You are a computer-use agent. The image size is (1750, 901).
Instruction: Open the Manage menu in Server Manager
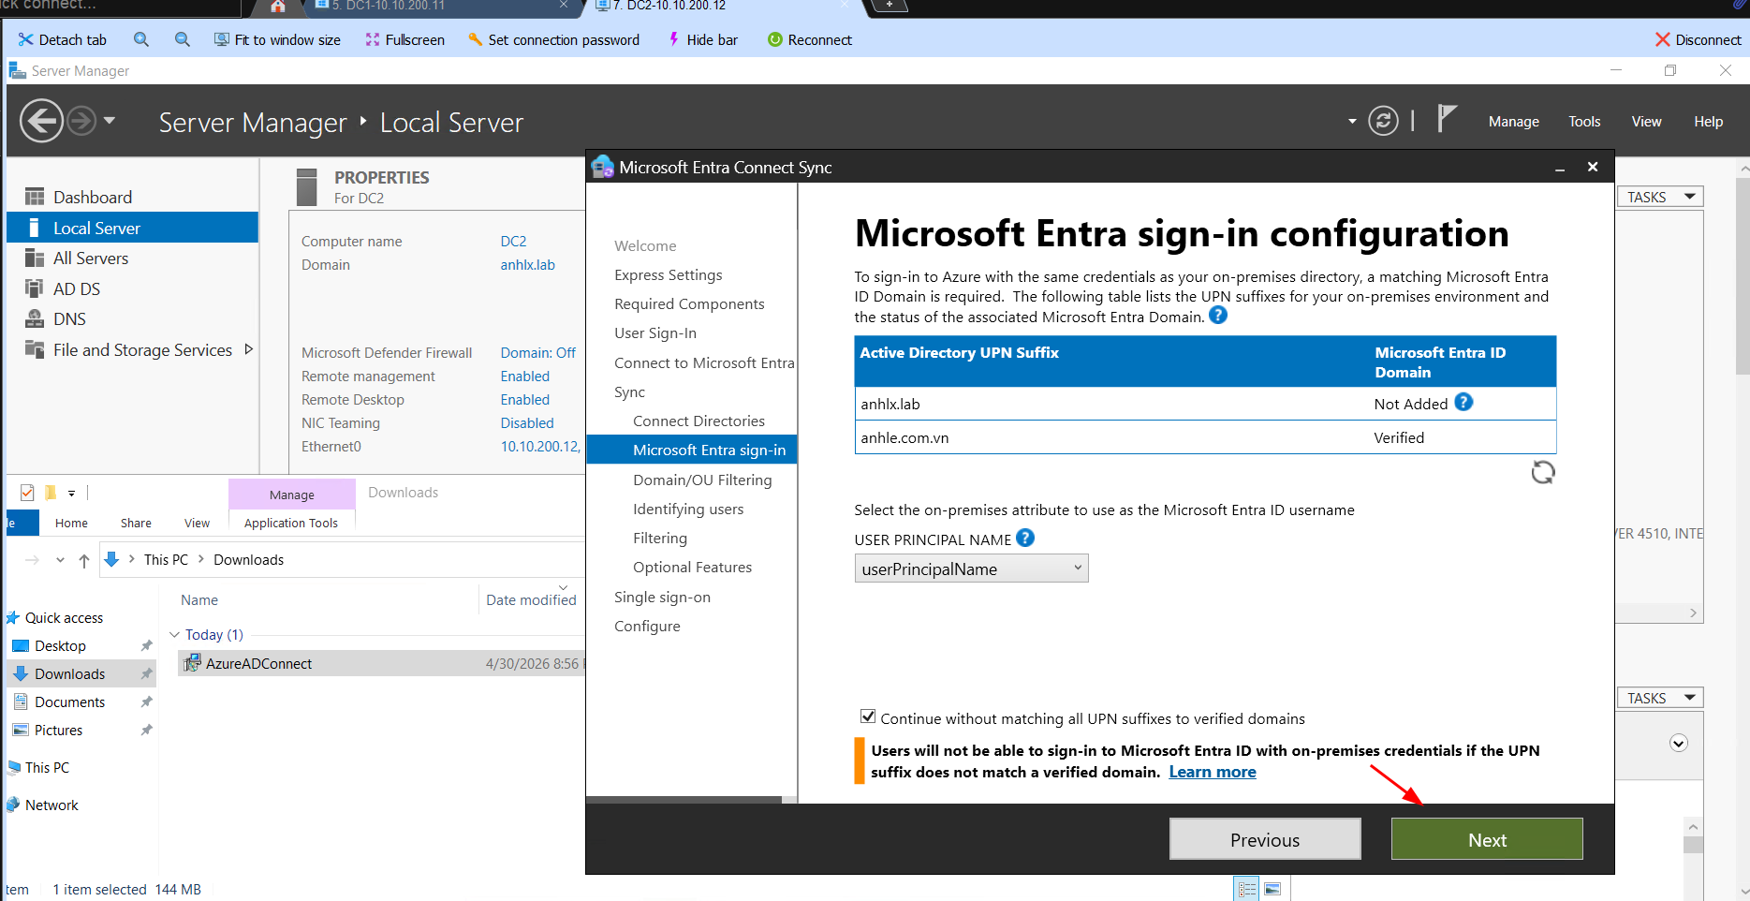pyautogui.click(x=1513, y=122)
